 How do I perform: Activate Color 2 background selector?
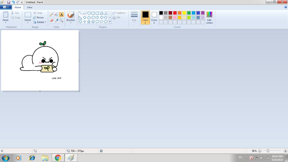[x=154, y=17]
